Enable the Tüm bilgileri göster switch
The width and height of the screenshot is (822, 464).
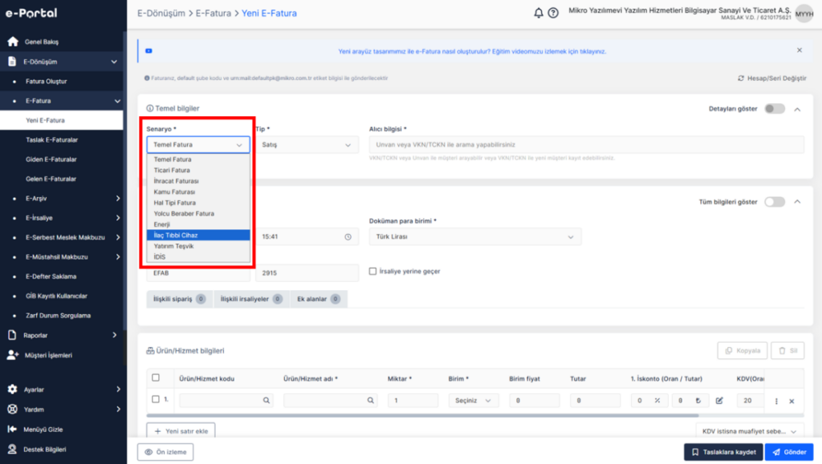775,202
